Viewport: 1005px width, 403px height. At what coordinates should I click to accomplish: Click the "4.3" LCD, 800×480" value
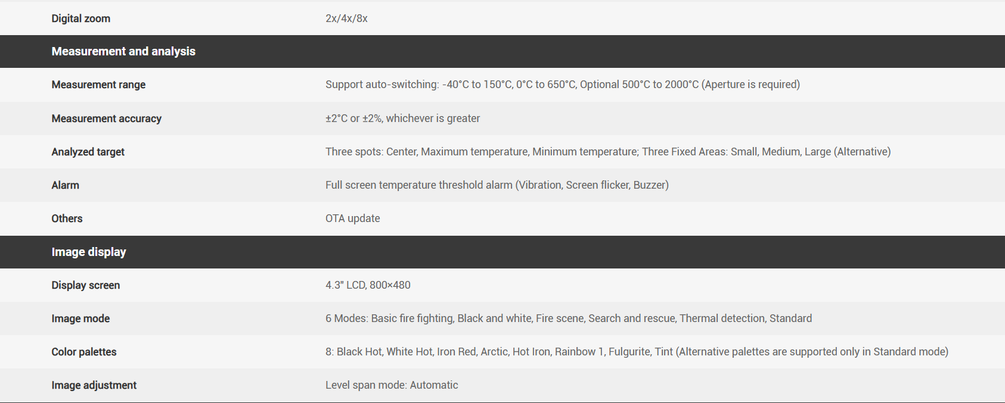(x=368, y=285)
